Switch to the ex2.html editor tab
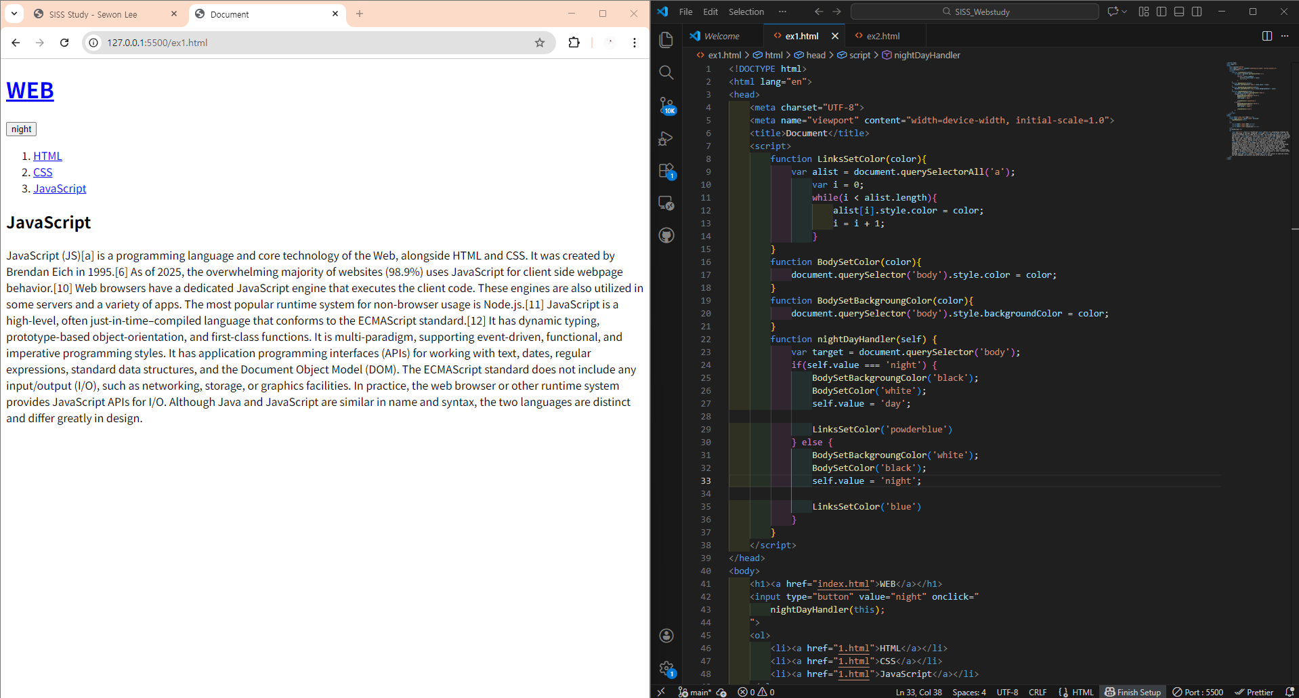The height and width of the screenshot is (698, 1299). tap(882, 36)
